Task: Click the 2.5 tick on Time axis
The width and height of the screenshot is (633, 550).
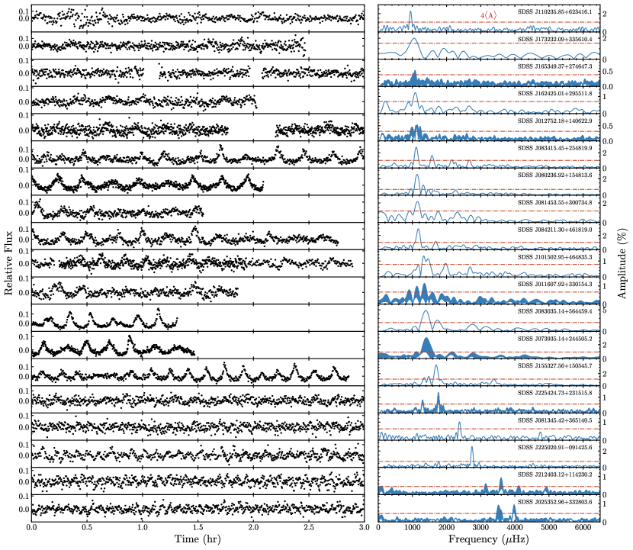Action: click(308, 527)
